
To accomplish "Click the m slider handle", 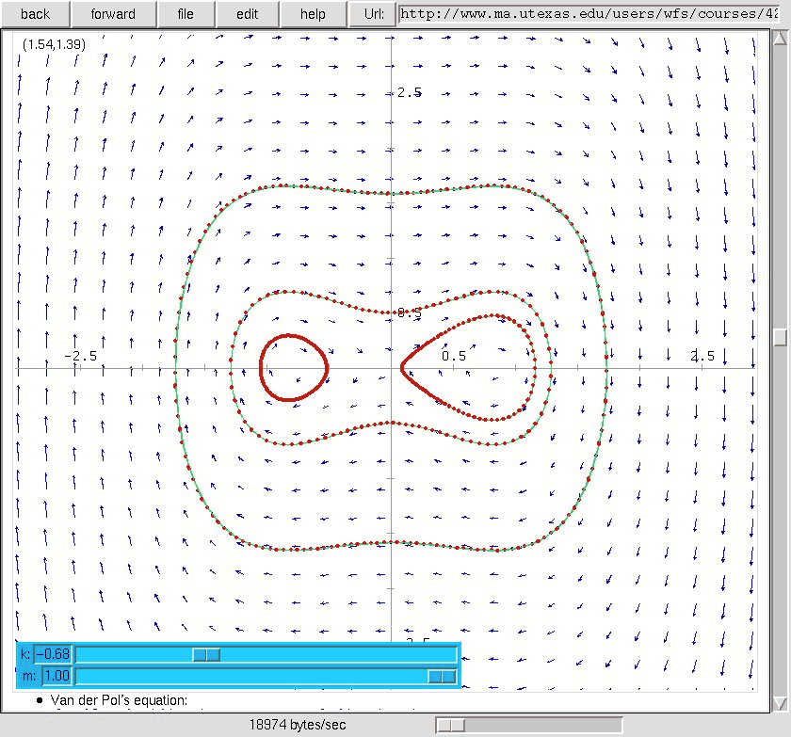I will tap(442, 676).
